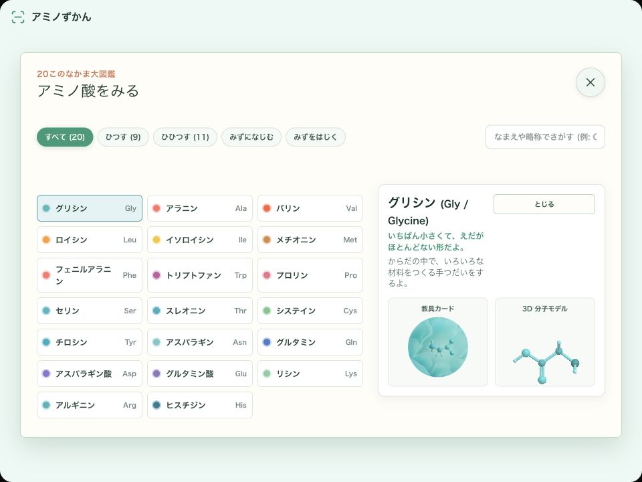Click the アミノ酸をみる dialog title
Viewport: 642px width, 482px height.
pos(88,90)
